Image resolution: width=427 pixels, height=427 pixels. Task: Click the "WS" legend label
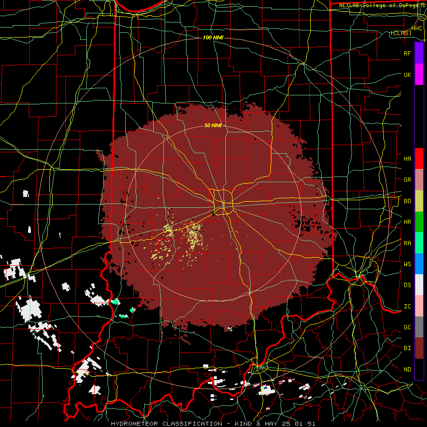407,264
